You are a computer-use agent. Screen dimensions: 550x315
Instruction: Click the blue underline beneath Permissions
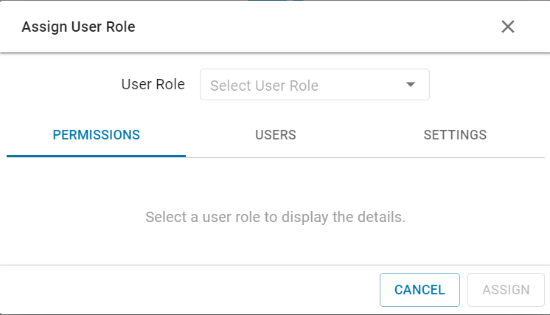tap(96, 156)
